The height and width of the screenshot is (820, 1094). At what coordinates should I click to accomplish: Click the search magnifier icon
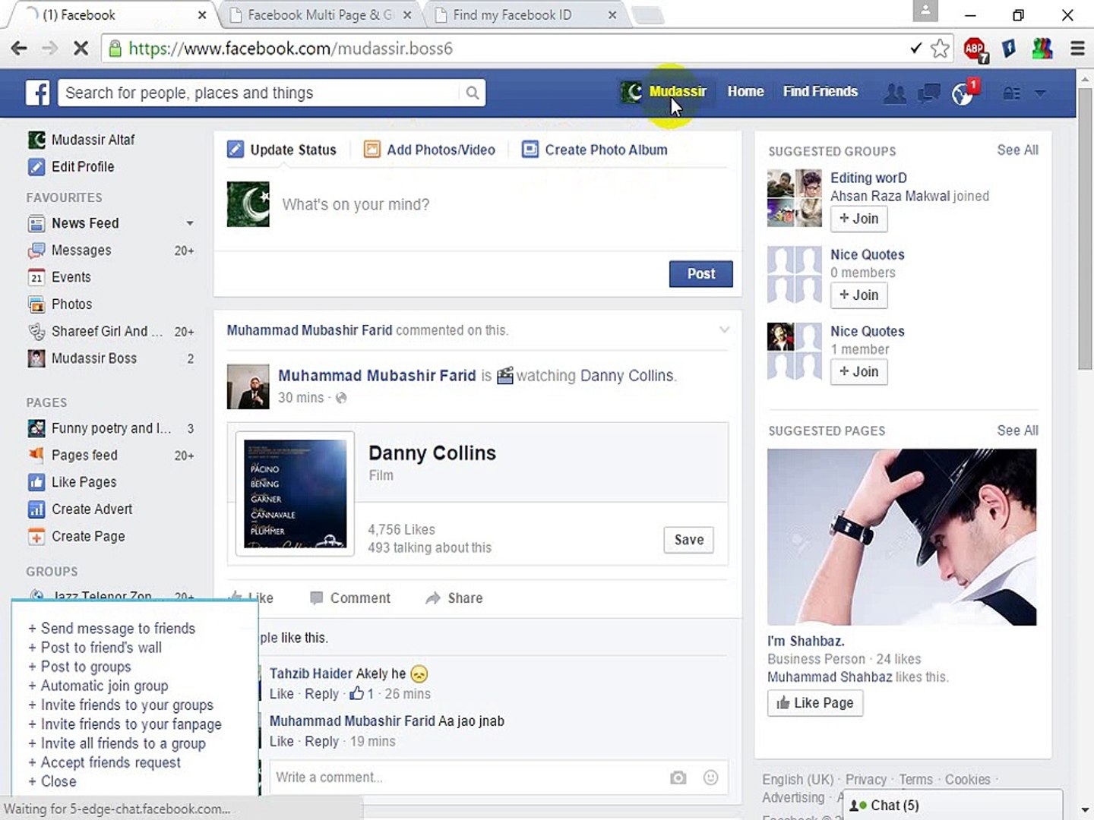pyautogui.click(x=472, y=93)
